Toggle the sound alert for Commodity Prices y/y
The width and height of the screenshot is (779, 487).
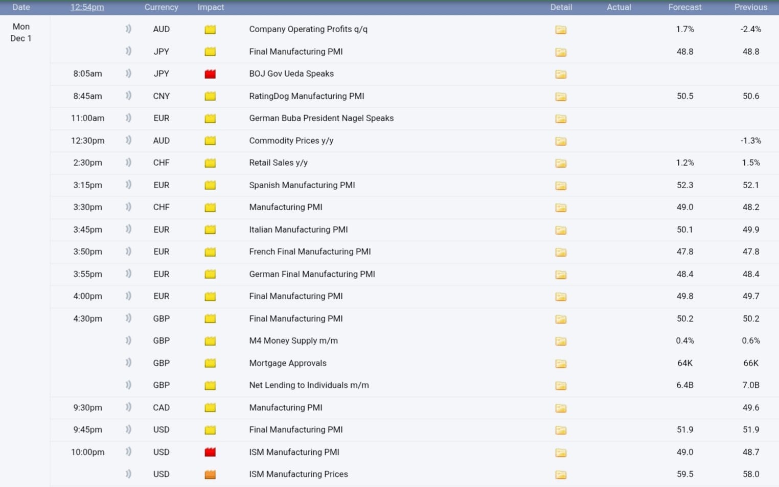coord(128,140)
